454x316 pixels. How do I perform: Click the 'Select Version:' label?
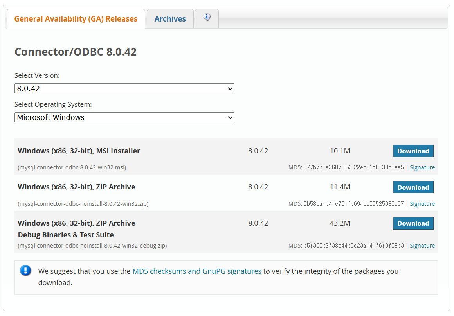click(37, 75)
